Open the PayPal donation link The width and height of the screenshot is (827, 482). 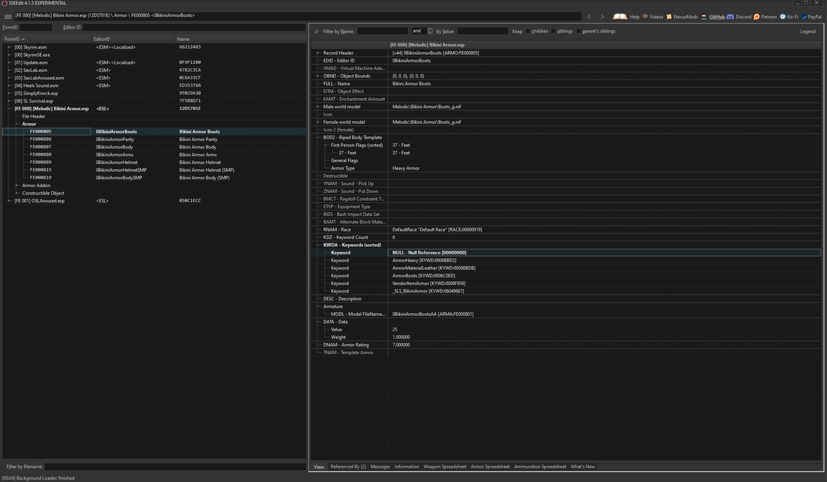point(811,17)
